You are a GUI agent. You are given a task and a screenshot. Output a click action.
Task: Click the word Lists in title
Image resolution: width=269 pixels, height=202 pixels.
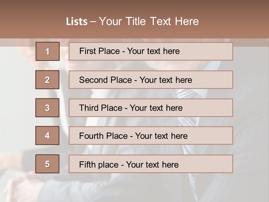point(77,22)
